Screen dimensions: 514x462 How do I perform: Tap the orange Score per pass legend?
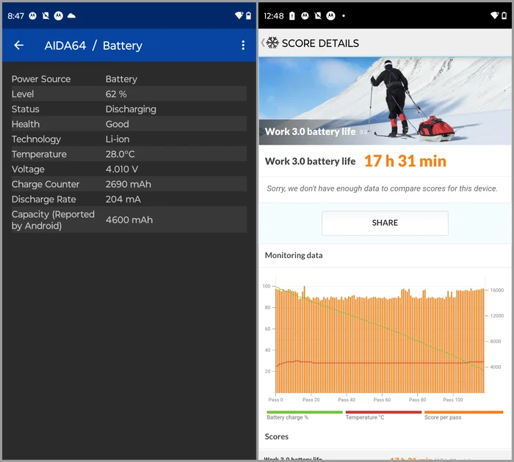tap(463, 416)
